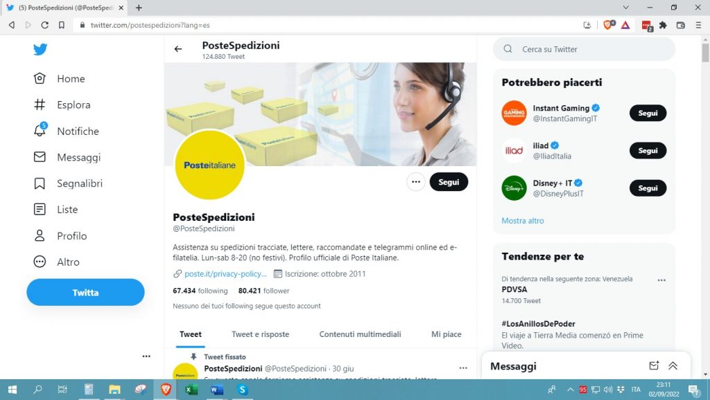Select Contenuti multimediali tab
The height and width of the screenshot is (400, 710).
pos(360,334)
